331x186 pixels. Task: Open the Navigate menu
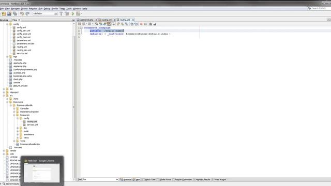[15, 9]
